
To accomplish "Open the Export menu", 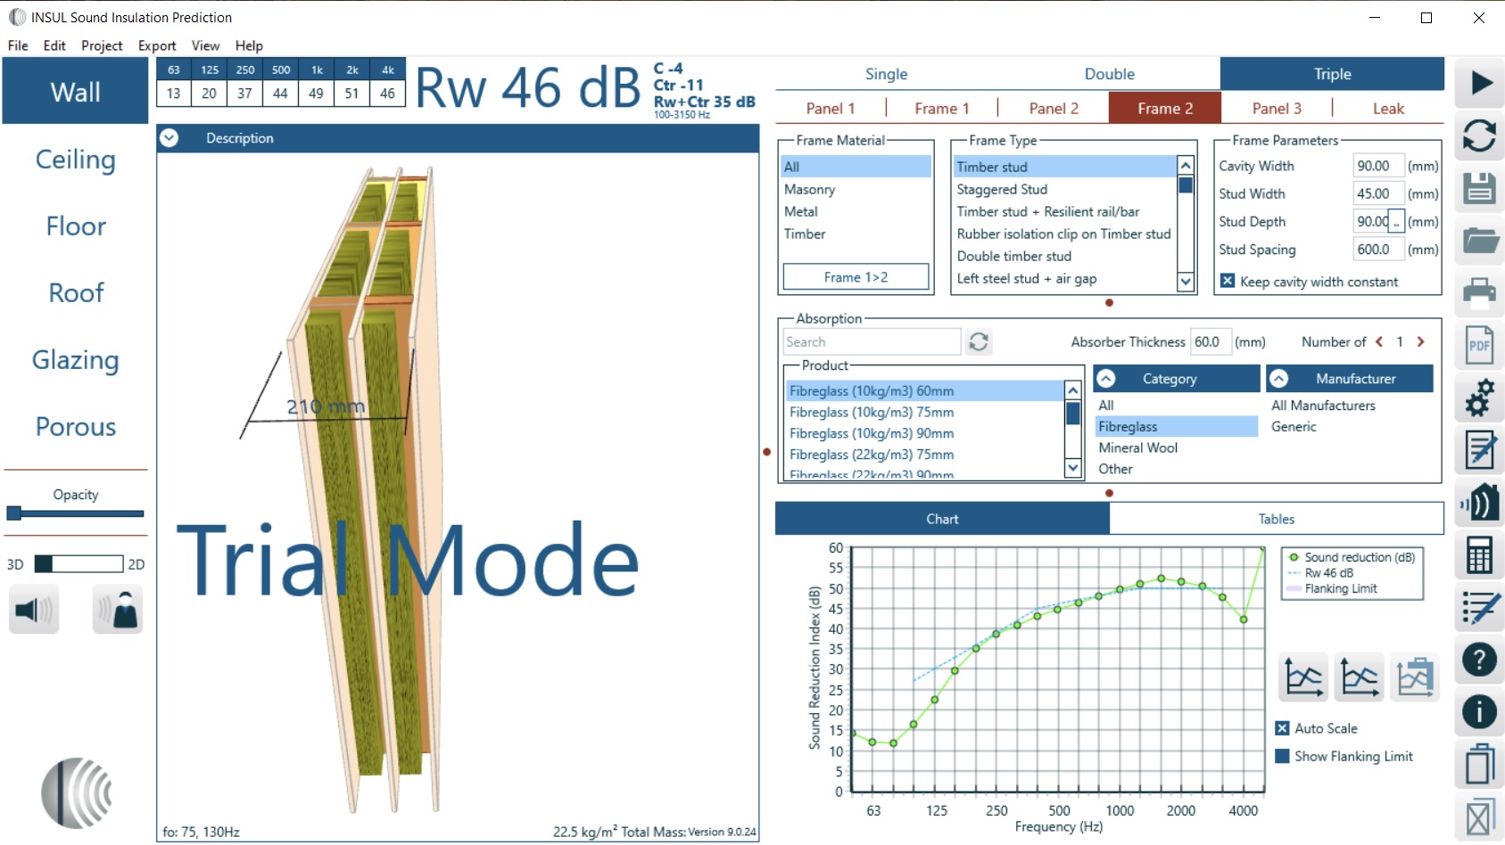I will click(157, 45).
